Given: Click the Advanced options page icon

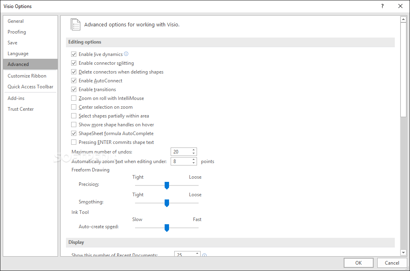Looking at the screenshot, I should point(76,25).
